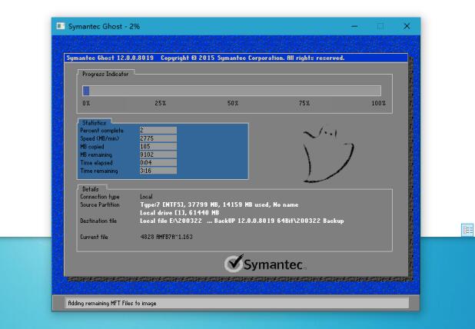Close the Symantec Ghost window
Image resolution: width=475 pixels, height=329 pixels.
(x=407, y=26)
